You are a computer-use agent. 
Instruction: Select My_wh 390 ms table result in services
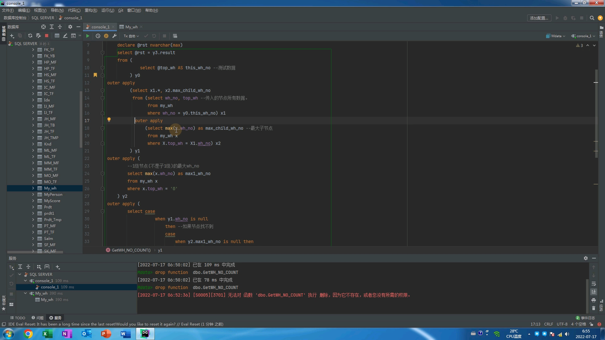pyautogui.click(x=52, y=300)
